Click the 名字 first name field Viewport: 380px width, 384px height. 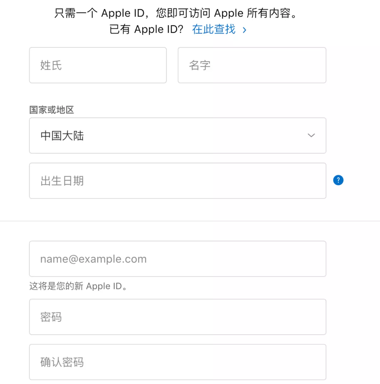(x=252, y=65)
